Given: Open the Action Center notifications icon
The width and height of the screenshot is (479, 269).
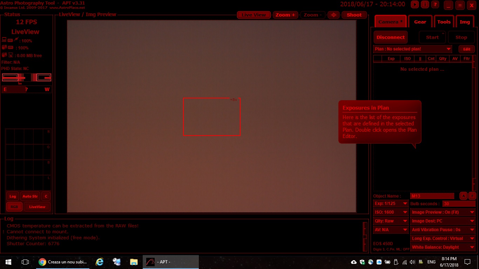Looking at the screenshot, I should (x=467, y=262).
